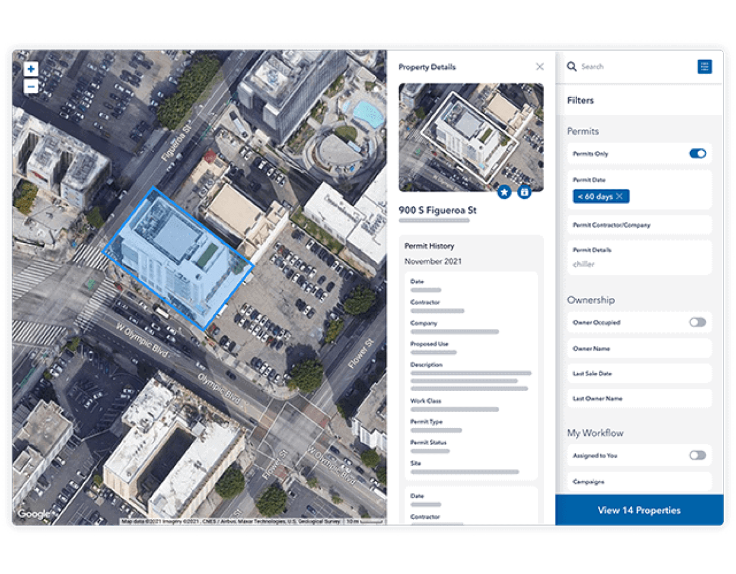Click the Search text field
This screenshot has height=574, width=736.
629,66
